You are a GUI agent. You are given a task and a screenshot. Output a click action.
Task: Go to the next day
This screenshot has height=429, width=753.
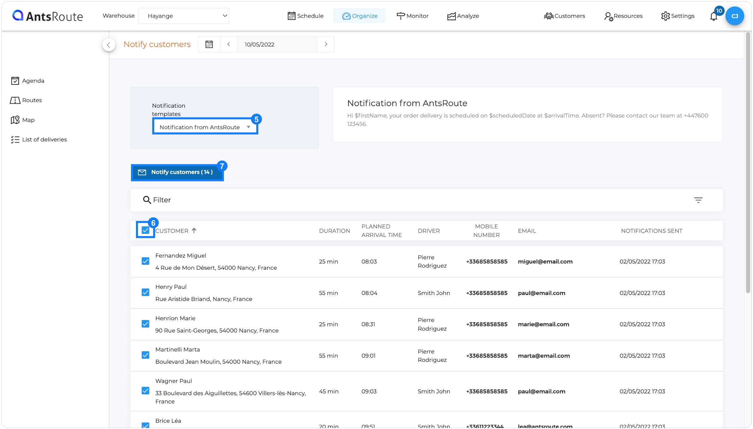click(326, 44)
